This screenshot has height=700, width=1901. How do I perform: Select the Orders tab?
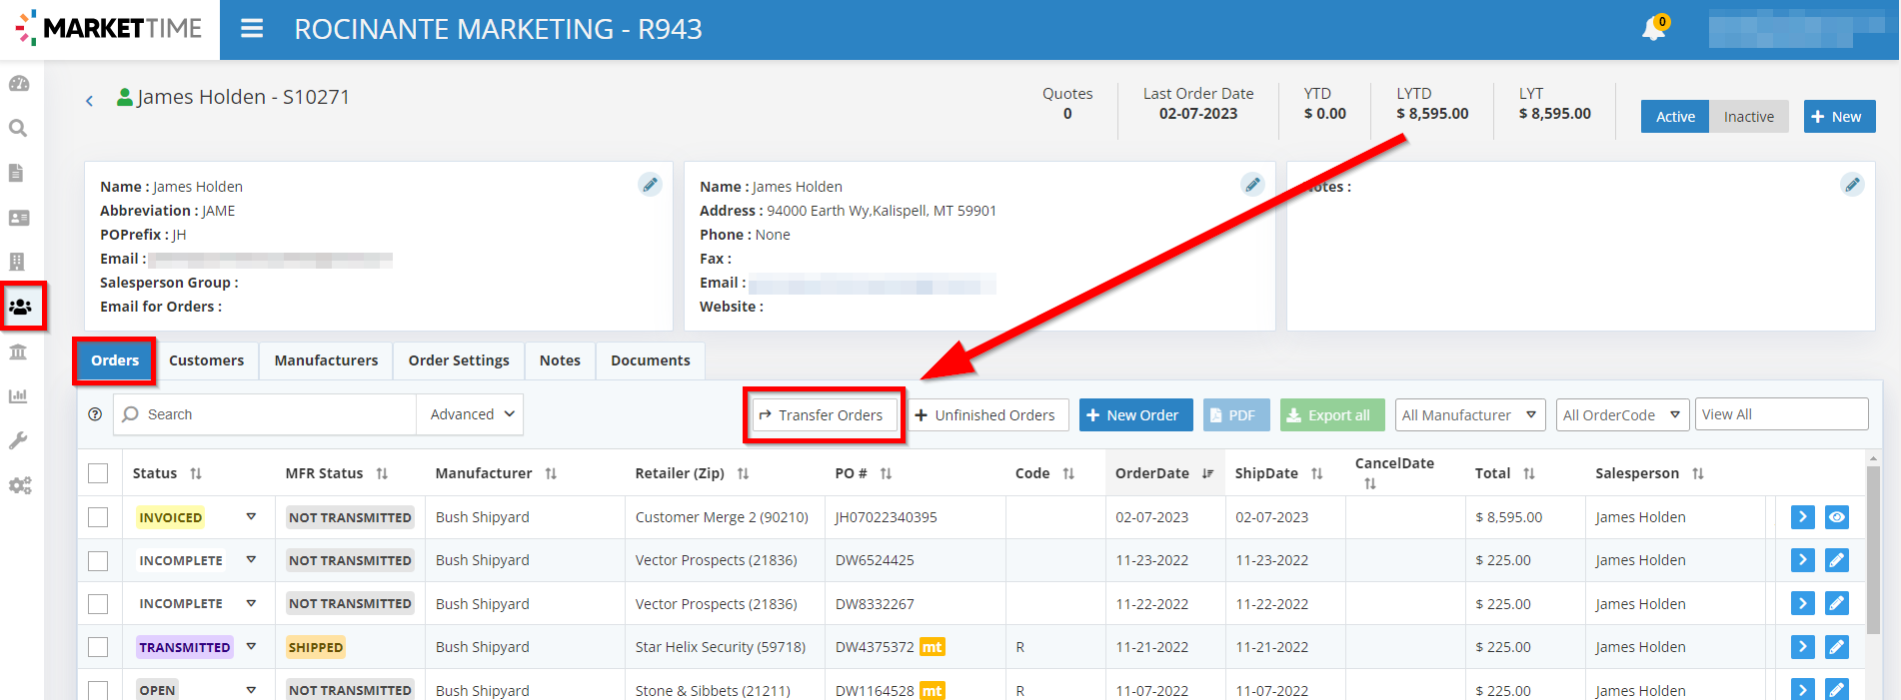tap(115, 360)
